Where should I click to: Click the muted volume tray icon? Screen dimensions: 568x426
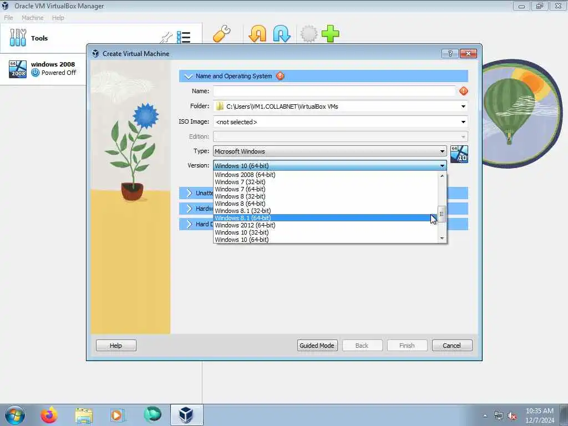pos(512,416)
